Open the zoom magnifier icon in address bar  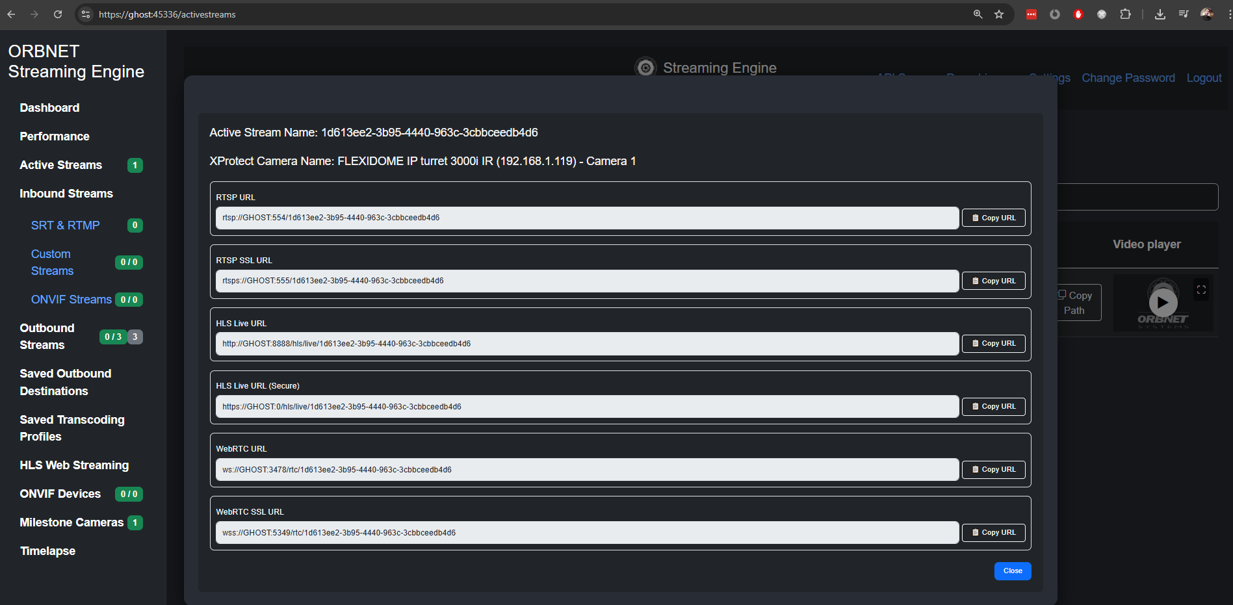pos(978,14)
